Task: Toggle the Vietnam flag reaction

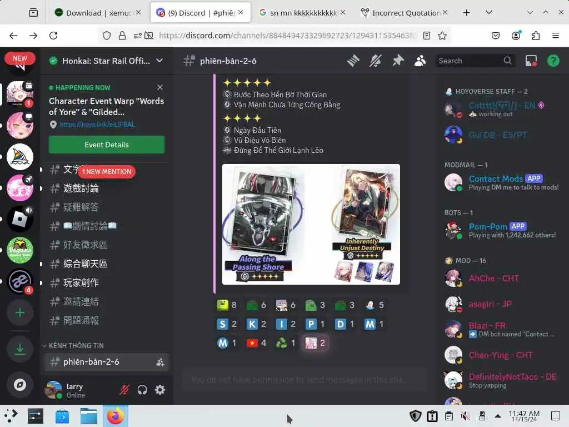Action: [x=257, y=342]
